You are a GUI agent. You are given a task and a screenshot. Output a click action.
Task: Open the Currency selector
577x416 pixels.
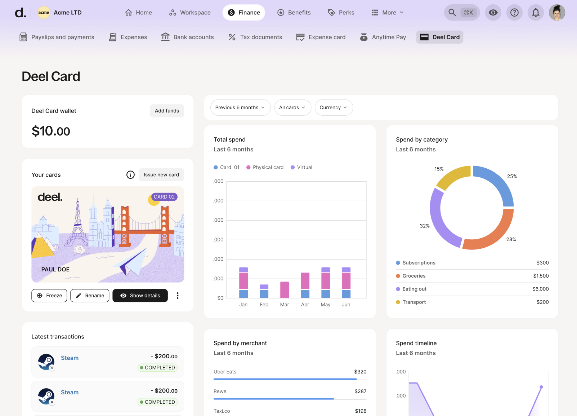point(334,107)
